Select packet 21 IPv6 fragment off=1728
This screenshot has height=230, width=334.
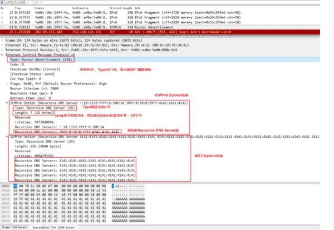coord(160,13)
